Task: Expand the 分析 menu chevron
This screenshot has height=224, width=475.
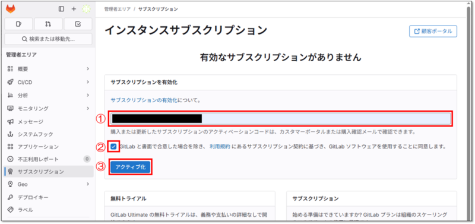Action: click(x=87, y=95)
